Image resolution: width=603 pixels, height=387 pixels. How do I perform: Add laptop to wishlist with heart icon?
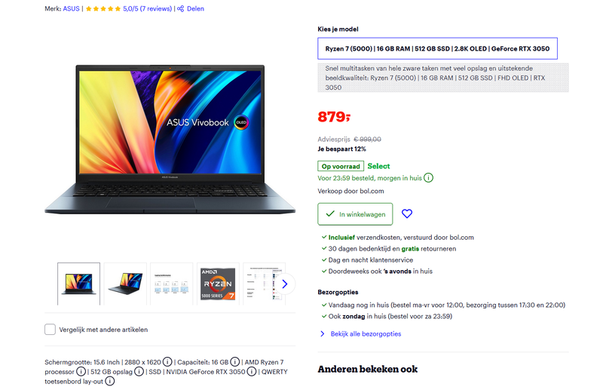(x=407, y=213)
